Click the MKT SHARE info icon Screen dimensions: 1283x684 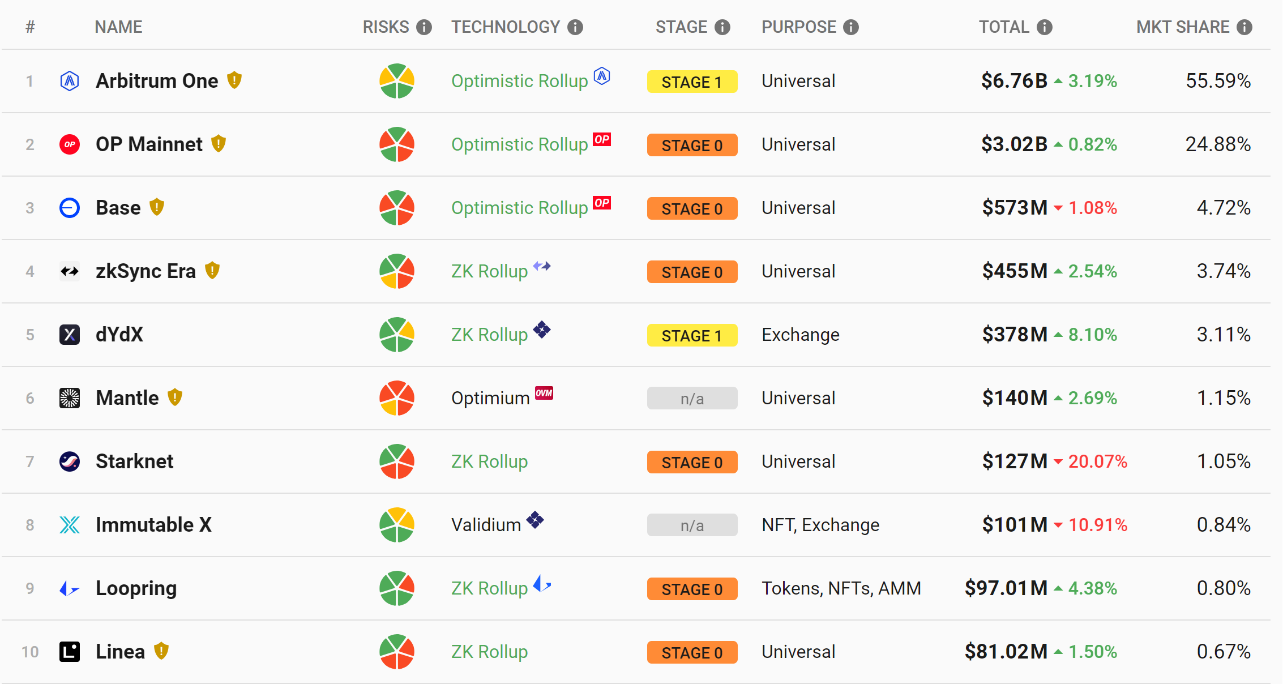point(1244,27)
